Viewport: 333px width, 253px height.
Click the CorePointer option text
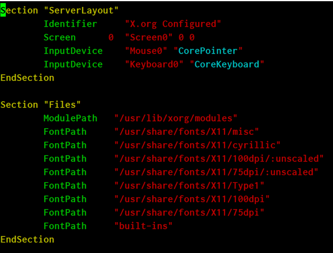coord(208,51)
